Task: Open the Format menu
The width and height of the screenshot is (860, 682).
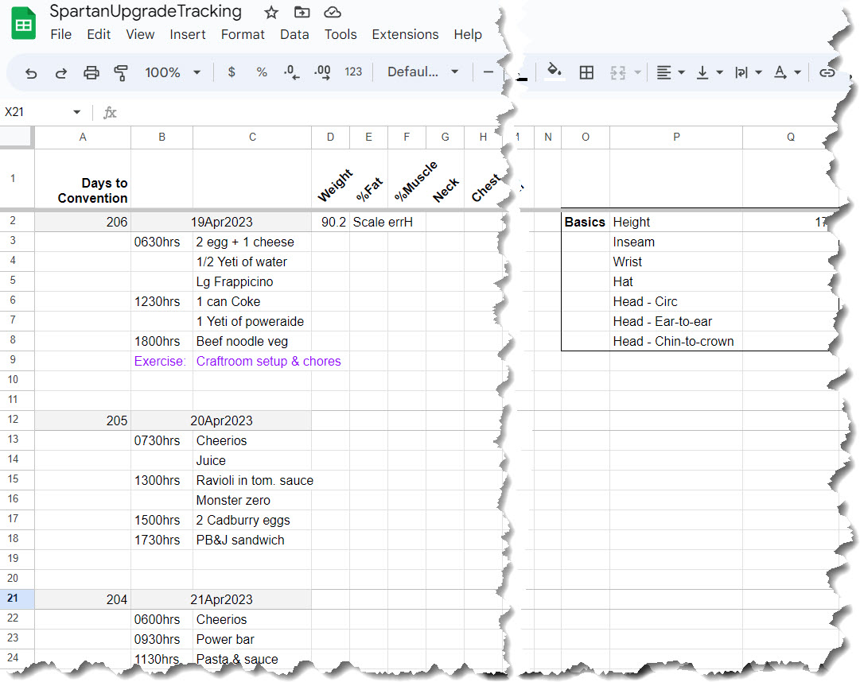Action: 243,34
